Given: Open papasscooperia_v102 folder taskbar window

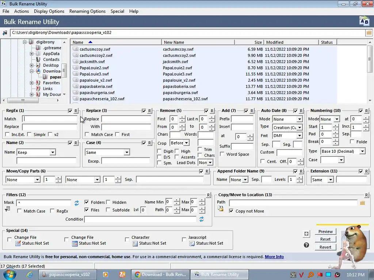Looking at the screenshot, I should [x=68, y=275].
